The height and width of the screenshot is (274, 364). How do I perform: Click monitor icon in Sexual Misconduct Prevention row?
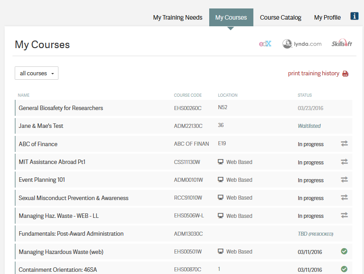[220, 197]
